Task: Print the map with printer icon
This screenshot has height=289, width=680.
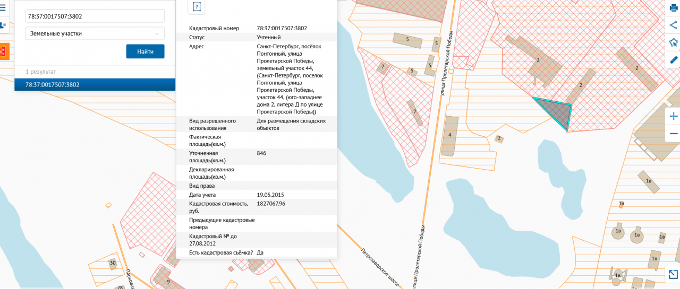Action: coord(674,7)
